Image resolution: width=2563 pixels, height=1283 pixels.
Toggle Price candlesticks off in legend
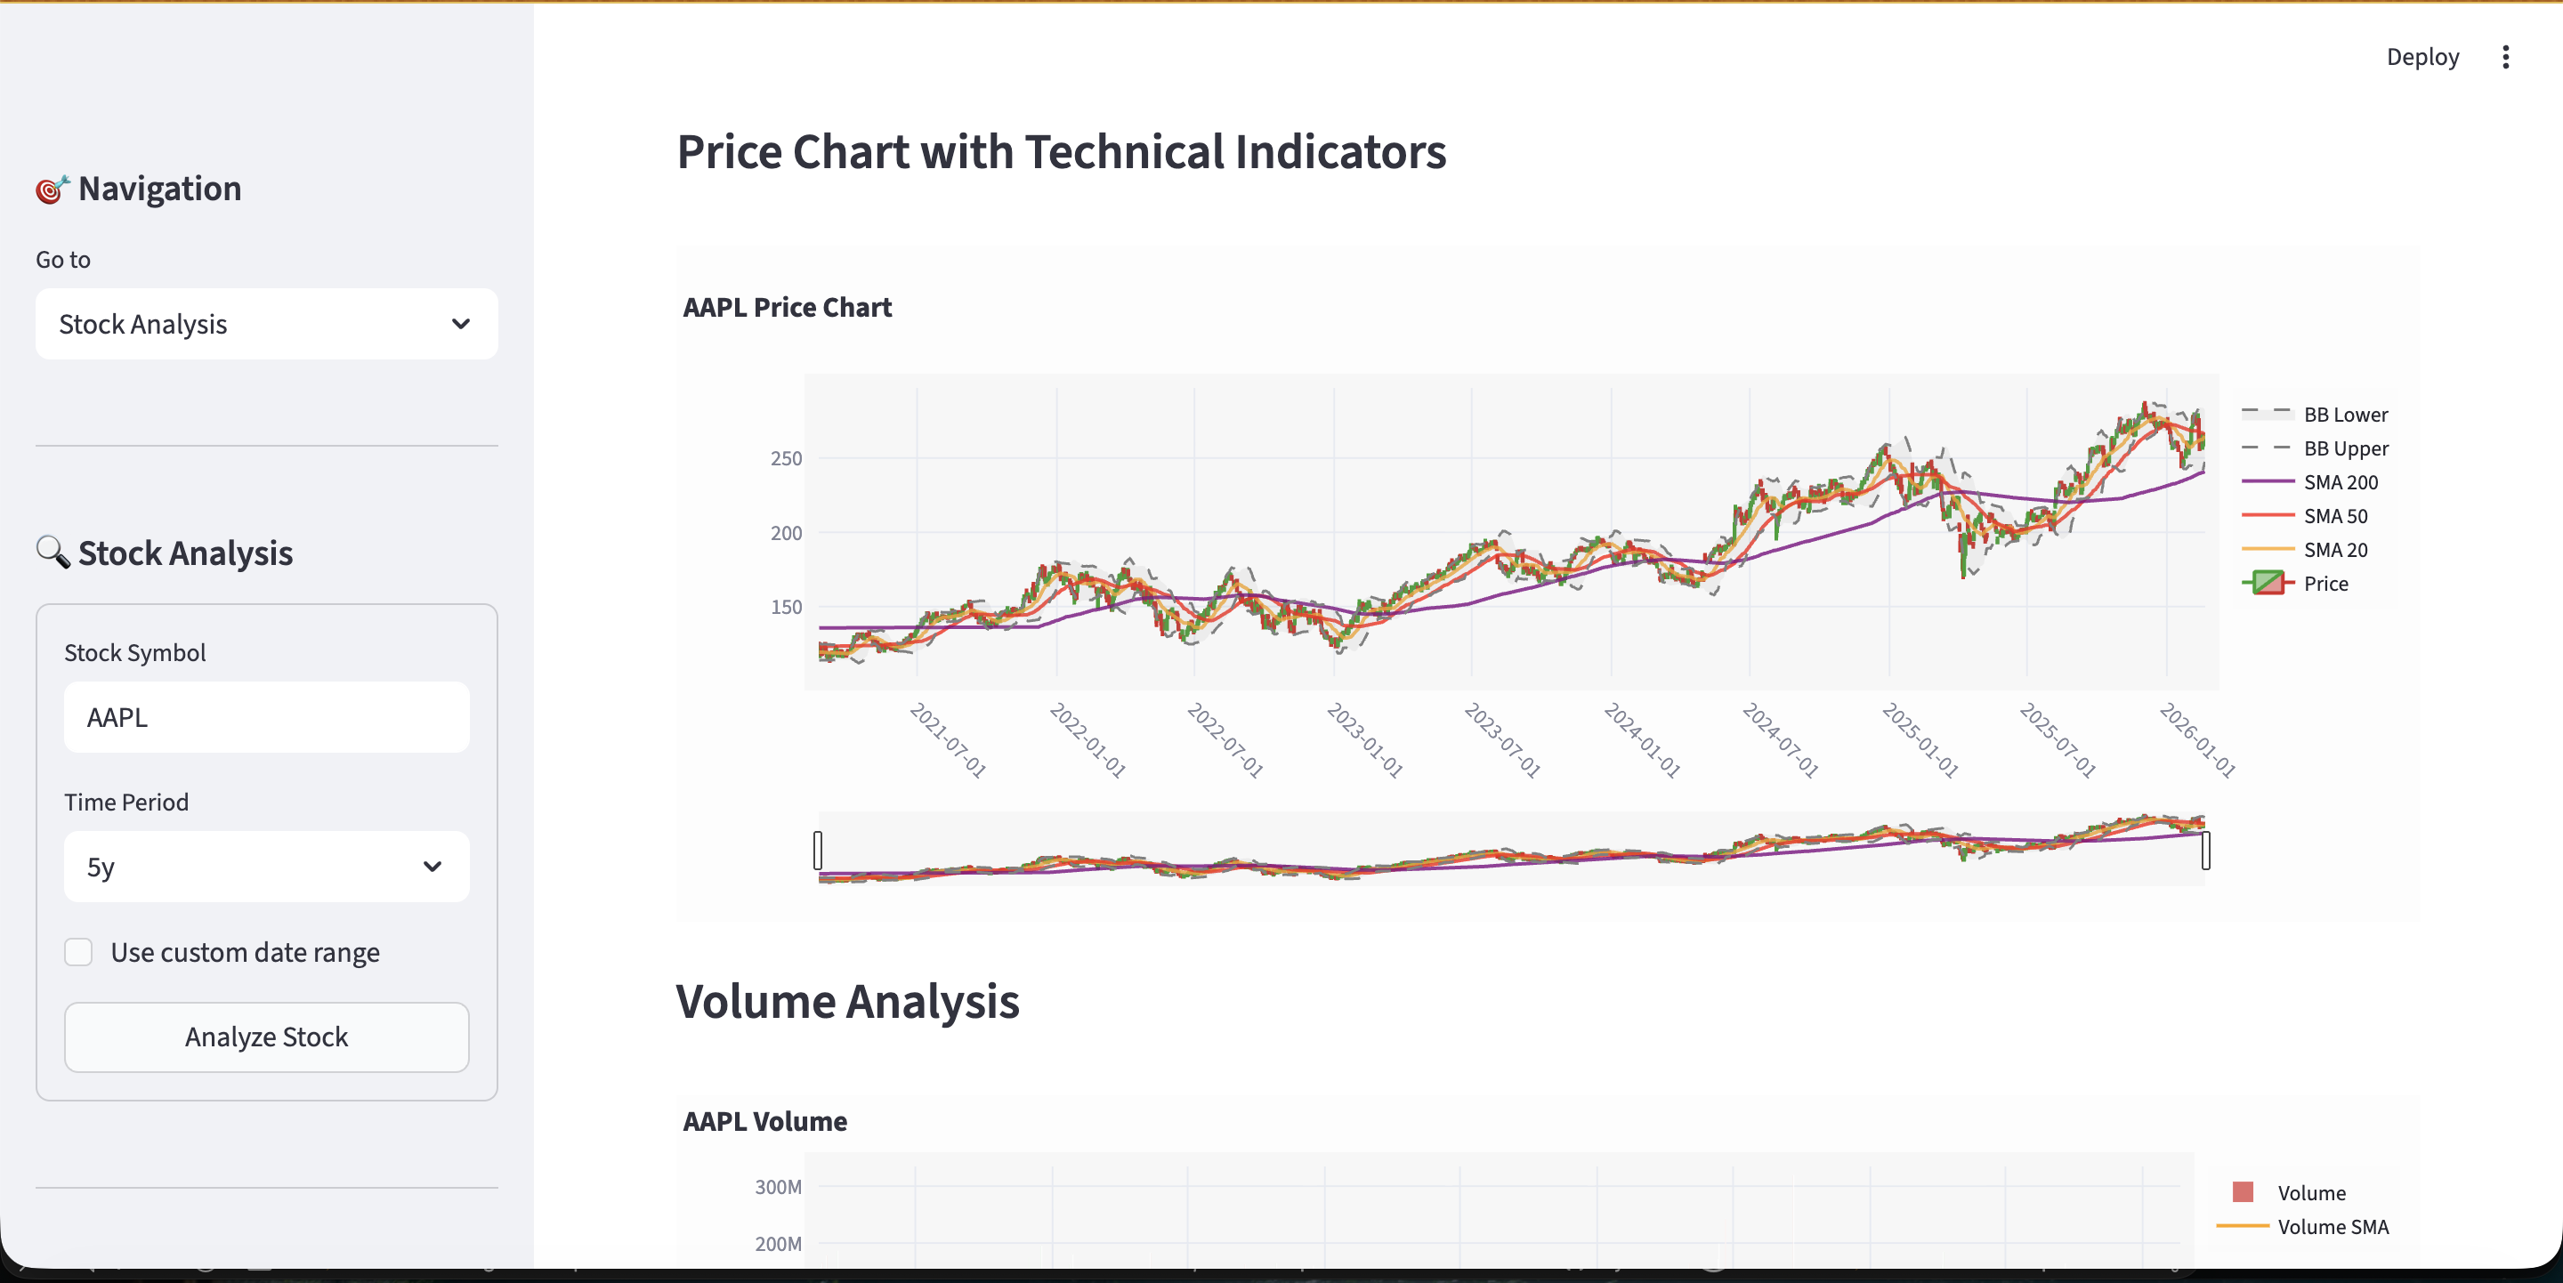point(2325,584)
